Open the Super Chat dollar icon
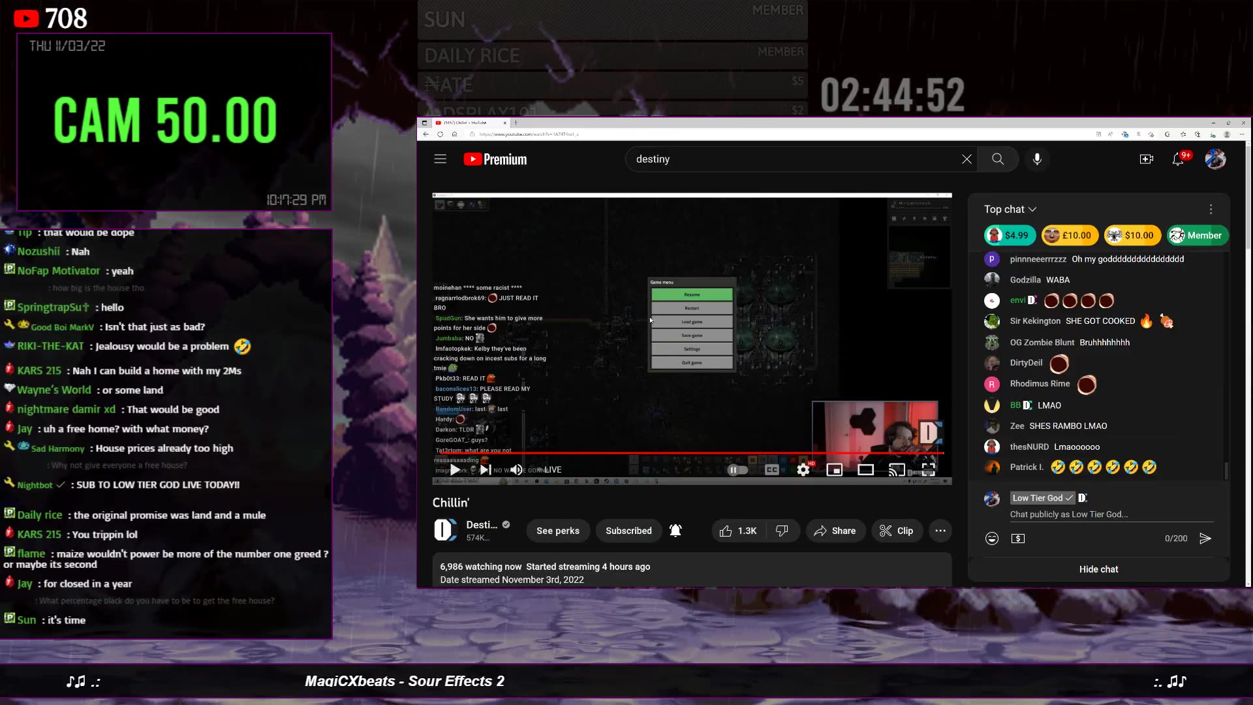The height and width of the screenshot is (705, 1253). (1019, 538)
